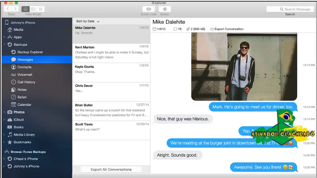Click the burger joint downtown message bubble
Screen dimensions: 317x178
click(232, 143)
